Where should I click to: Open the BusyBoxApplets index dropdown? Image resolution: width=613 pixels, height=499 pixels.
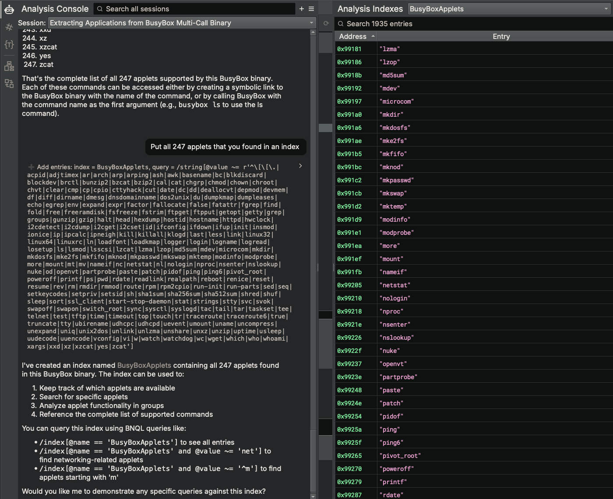click(510, 9)
